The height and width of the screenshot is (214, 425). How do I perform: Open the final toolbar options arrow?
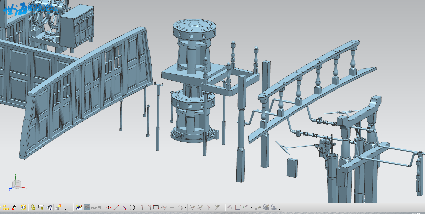coord(280,209)
